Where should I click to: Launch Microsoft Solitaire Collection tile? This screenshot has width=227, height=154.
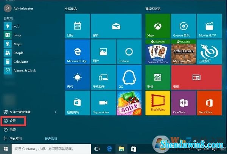point(158,52)
